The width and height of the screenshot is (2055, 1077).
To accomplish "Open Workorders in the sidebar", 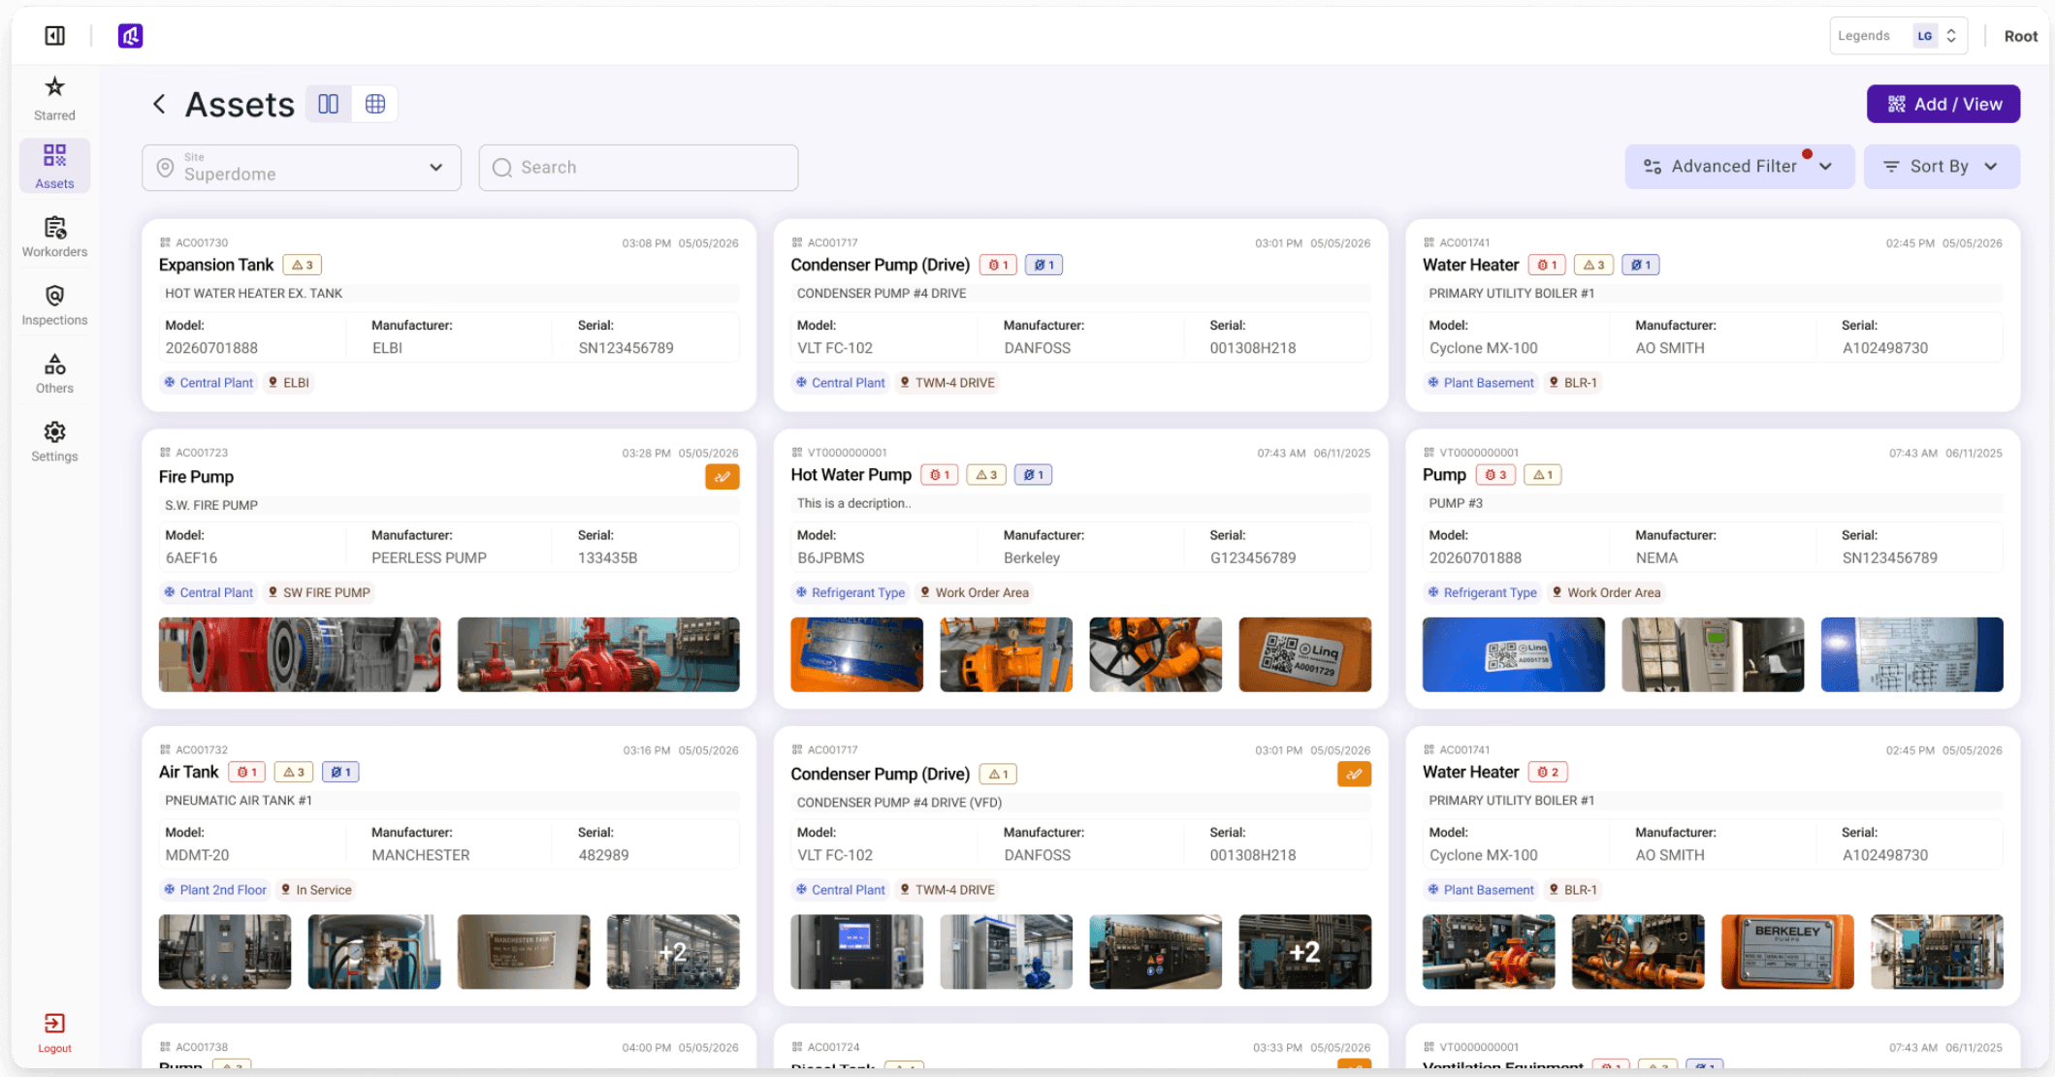I will coord(54,237).
